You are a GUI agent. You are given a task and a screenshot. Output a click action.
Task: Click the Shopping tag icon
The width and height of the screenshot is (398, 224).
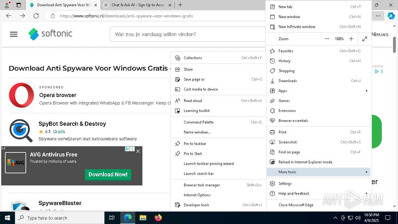(x=273, y=71)
